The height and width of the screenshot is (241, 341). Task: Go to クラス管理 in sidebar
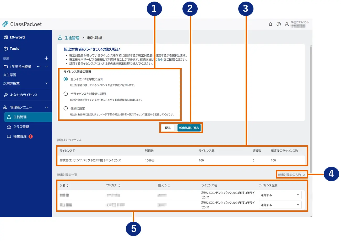21,127
